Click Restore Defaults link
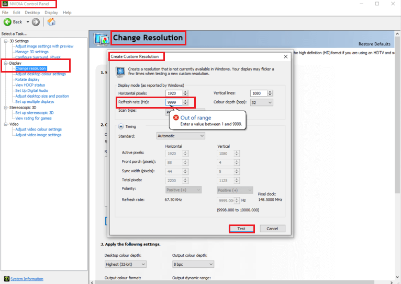Viewport: 401px width, 284px height. (374, 44)
